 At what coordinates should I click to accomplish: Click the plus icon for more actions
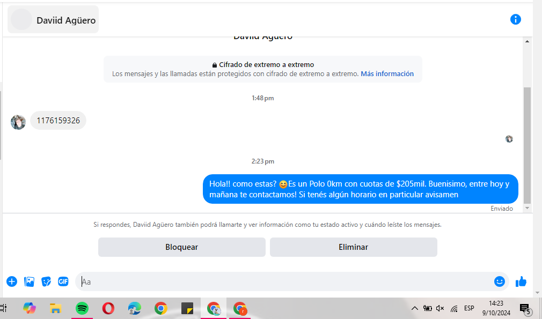[12, 281]
